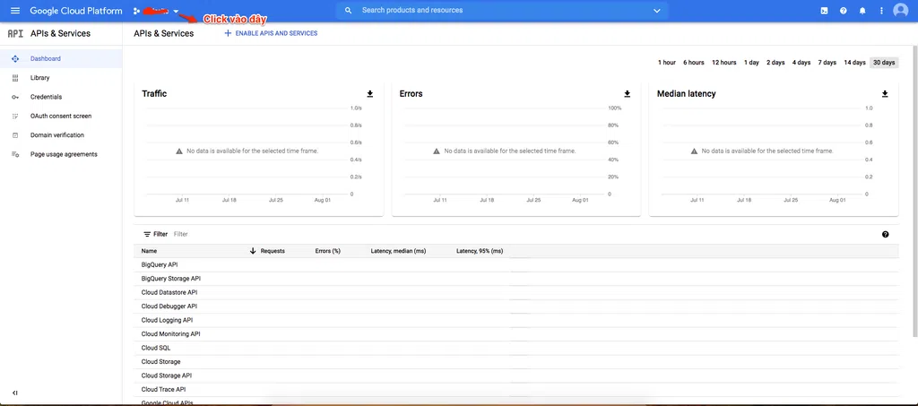Viewport: 918px width, 406px height.
Task: Expand the search bar dropdown arrow
Action: [657, 11]
